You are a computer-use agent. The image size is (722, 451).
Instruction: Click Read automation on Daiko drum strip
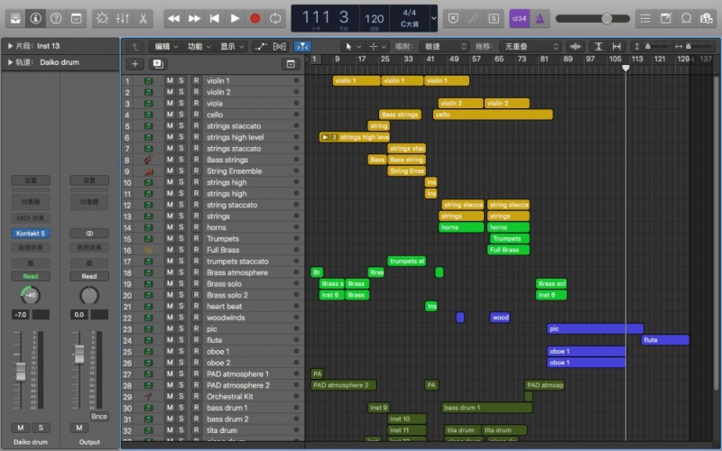pos(31,276)
